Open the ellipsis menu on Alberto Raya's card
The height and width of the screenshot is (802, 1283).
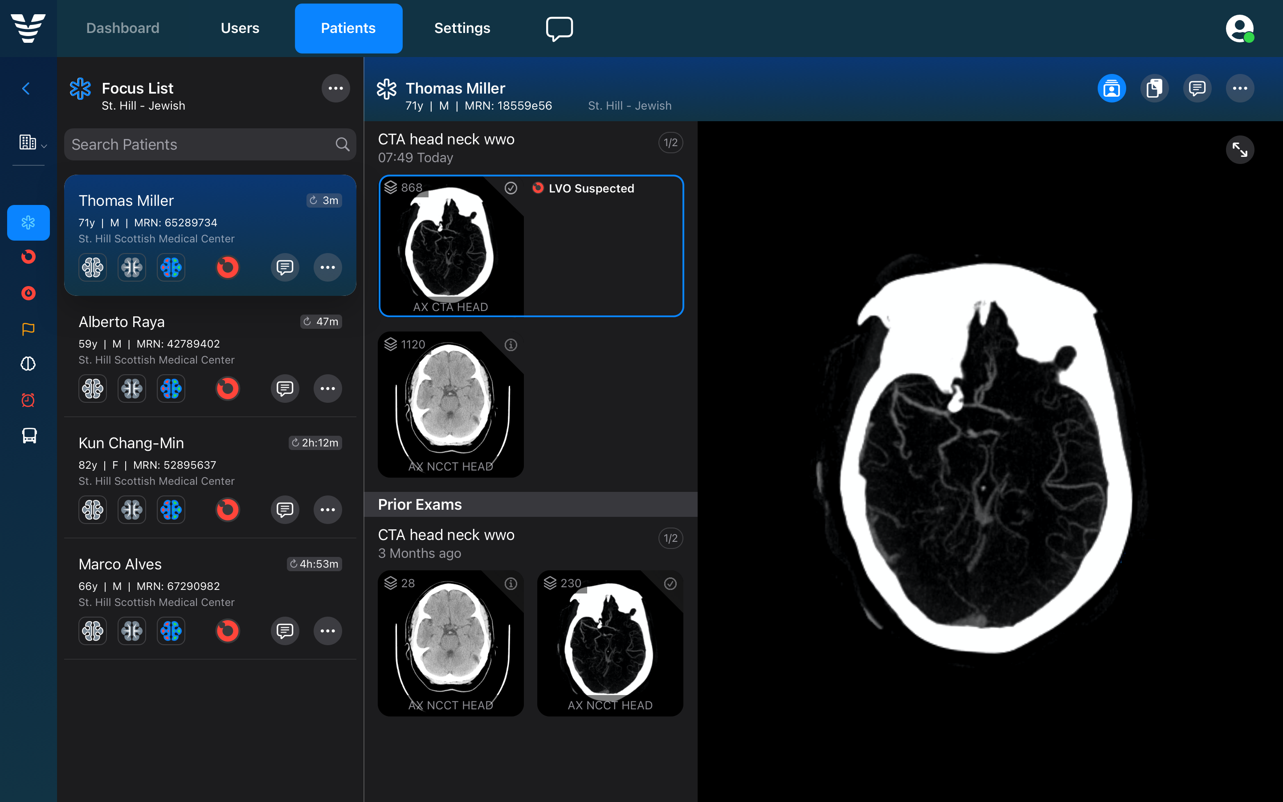pyautogui.click(x=327, y=388)
